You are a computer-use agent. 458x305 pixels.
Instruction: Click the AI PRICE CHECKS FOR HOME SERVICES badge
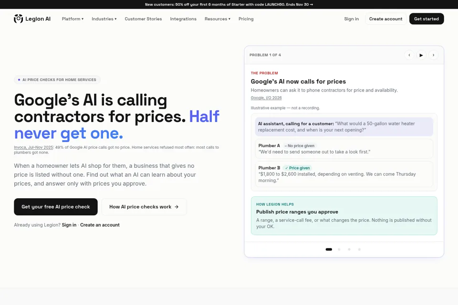pos(57,80)
